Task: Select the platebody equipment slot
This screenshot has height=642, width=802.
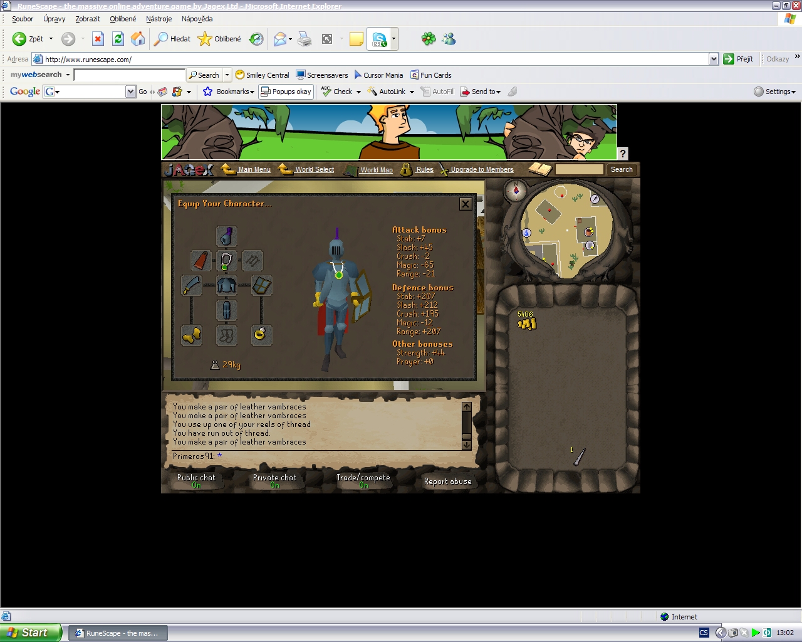Action: point(227,285)
